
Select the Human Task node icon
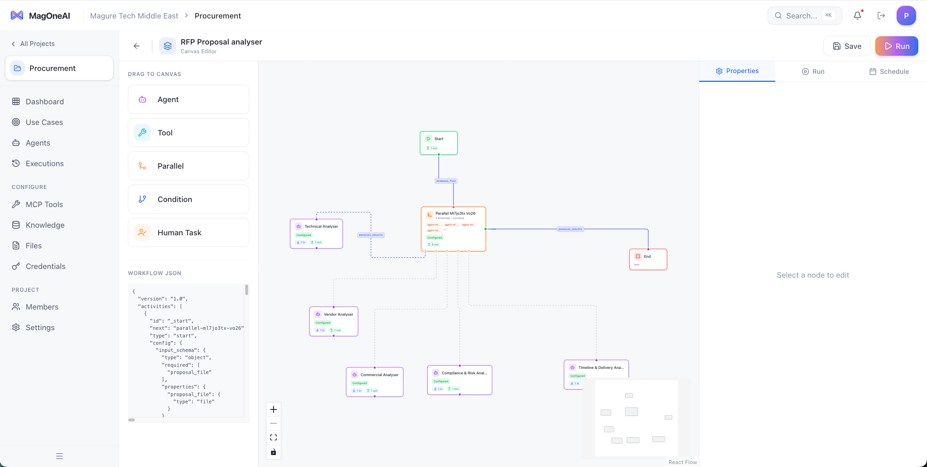142,232
